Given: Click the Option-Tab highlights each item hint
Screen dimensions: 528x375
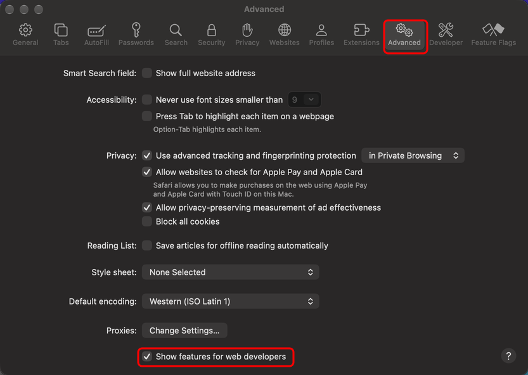Looking at the screenshot, I should (207, 129).
